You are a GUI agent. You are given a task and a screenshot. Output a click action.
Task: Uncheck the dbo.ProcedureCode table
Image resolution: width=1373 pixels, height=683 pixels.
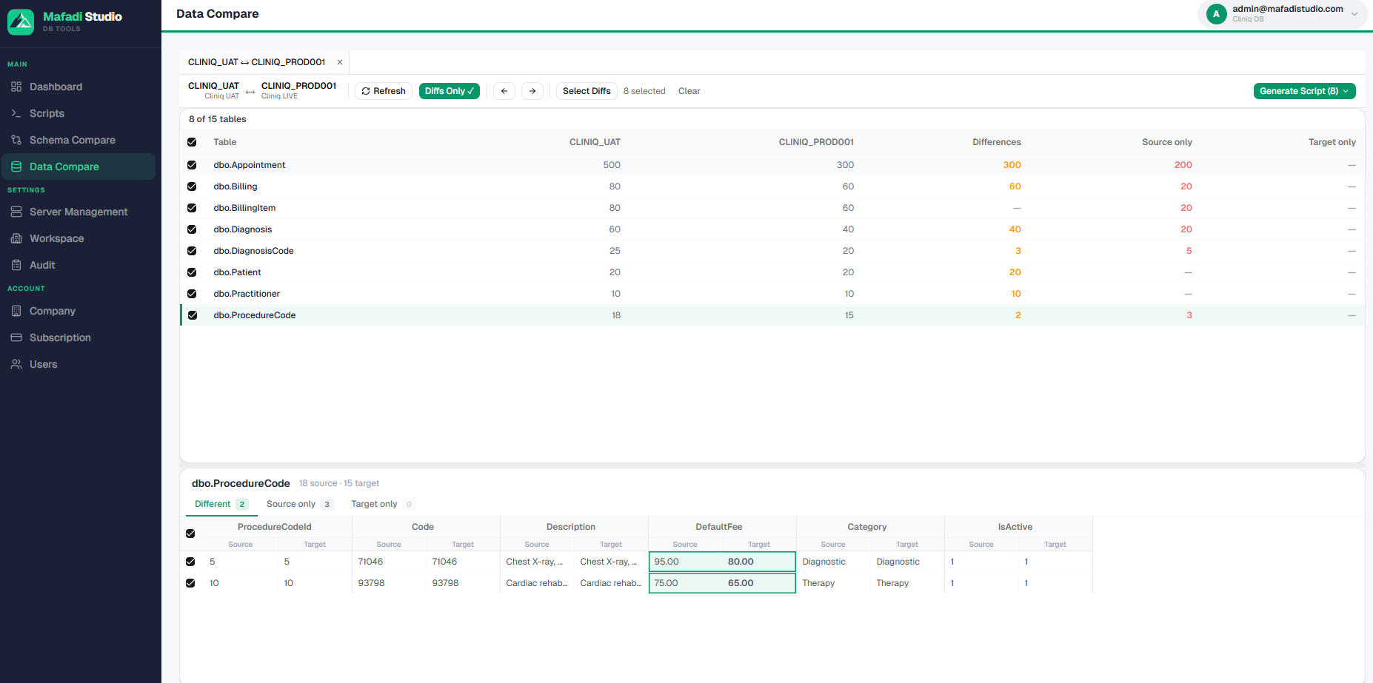193,315
